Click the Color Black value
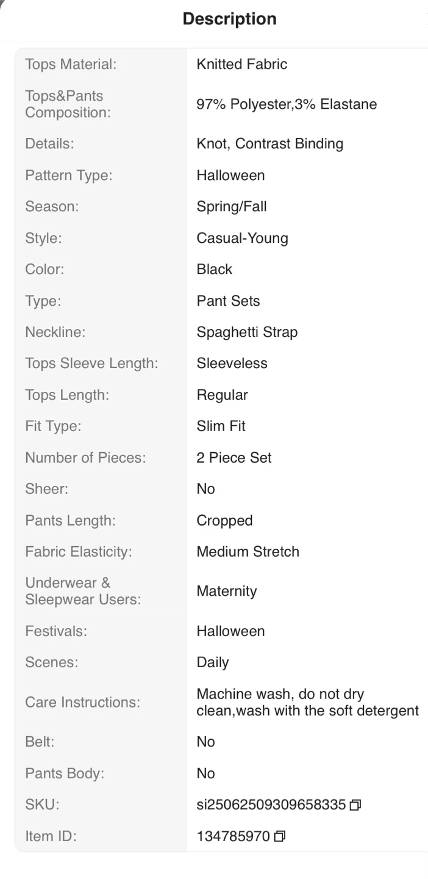Screen dimensions: 428x879 pos(214,270)
